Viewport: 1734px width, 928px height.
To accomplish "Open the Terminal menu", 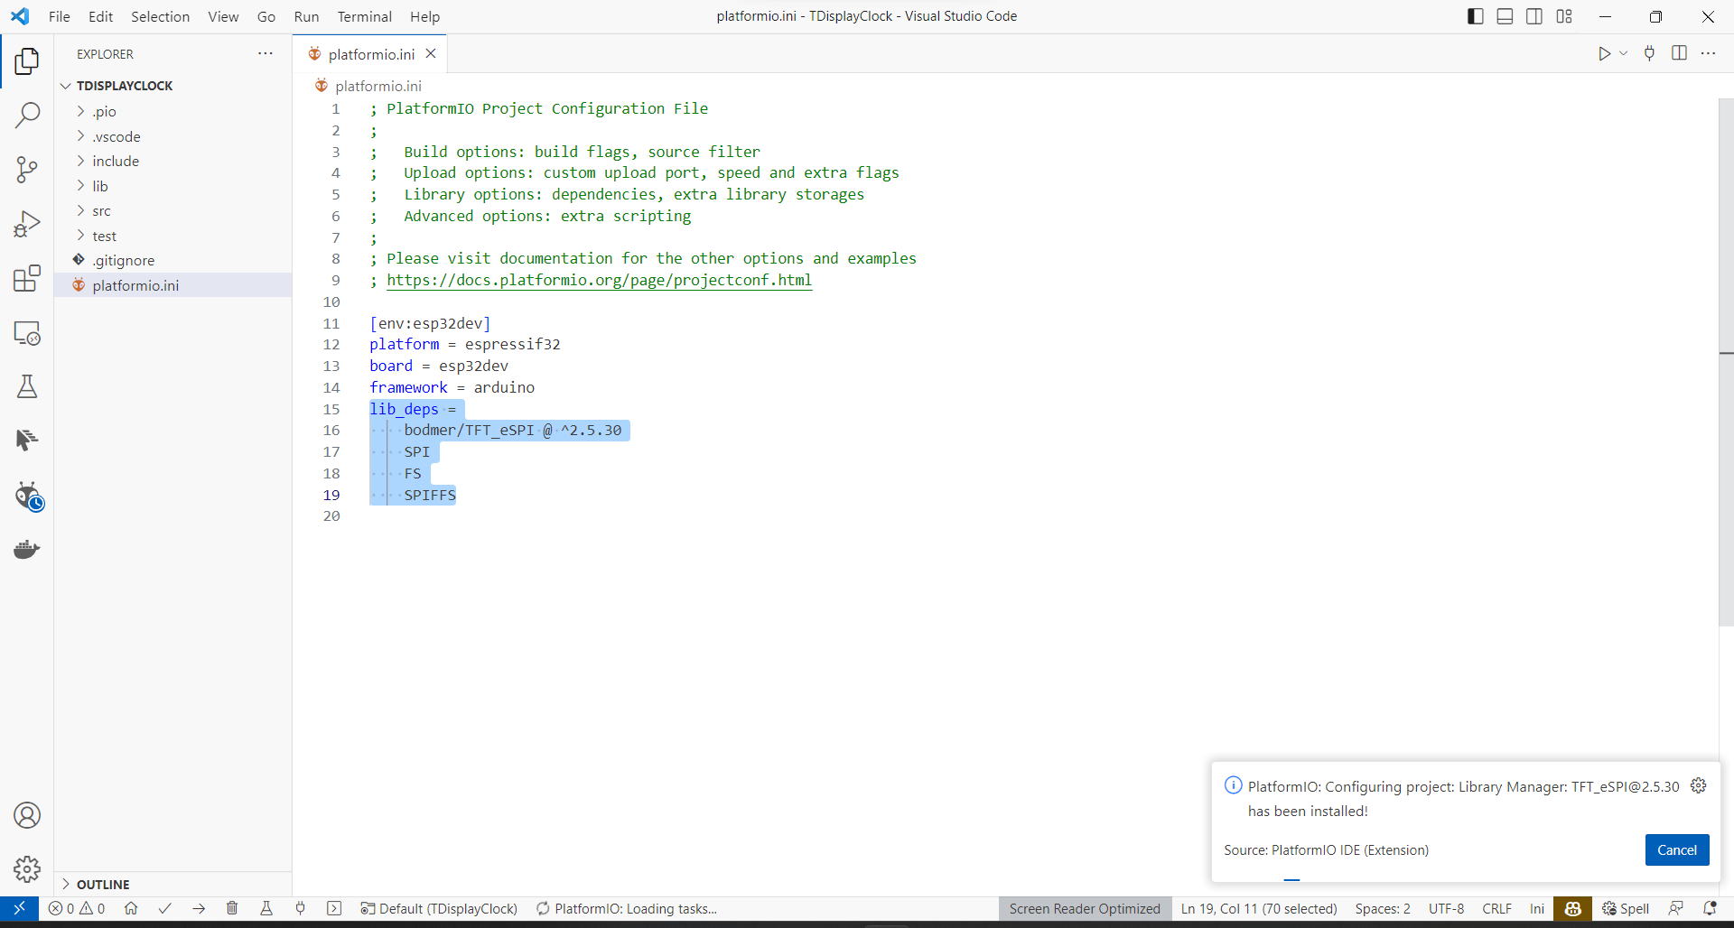I will [x=364, y=16].
